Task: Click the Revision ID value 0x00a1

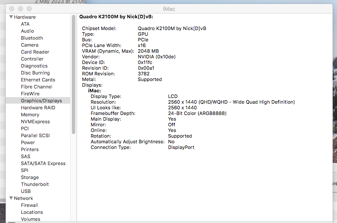Action: (x=146, y=68)
